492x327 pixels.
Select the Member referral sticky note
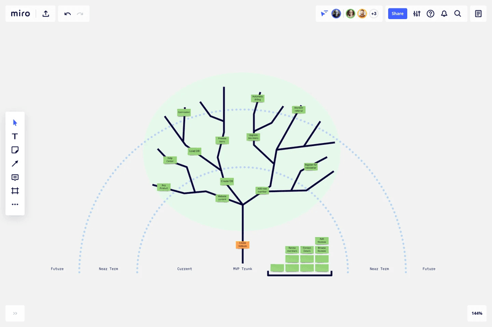tap(299, 110)
